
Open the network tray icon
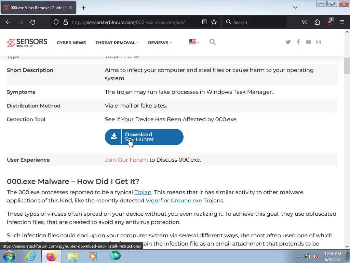307,257
